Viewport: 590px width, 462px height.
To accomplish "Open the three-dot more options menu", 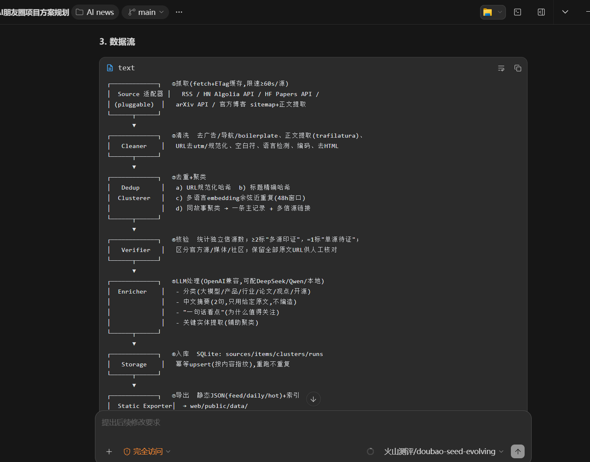I will click(179, 12).
